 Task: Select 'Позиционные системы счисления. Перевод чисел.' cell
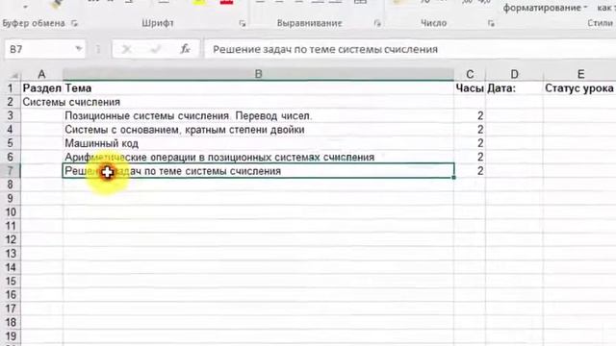coord(258,115)
